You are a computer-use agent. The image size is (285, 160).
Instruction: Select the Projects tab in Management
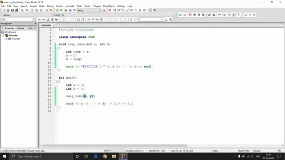9,28
